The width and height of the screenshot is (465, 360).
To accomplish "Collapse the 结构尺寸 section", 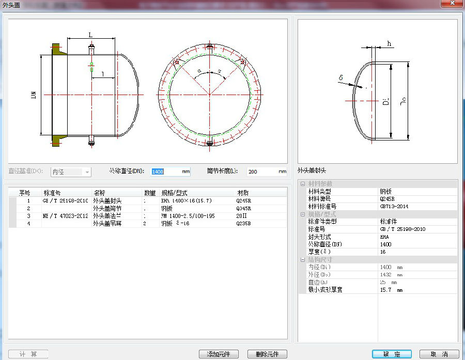I will 302,260.
